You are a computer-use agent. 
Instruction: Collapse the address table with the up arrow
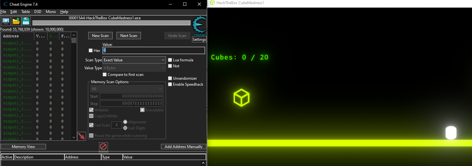[204, 163]
